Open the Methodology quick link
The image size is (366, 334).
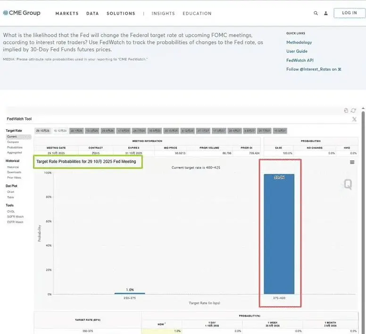click(x=299, y=42)
